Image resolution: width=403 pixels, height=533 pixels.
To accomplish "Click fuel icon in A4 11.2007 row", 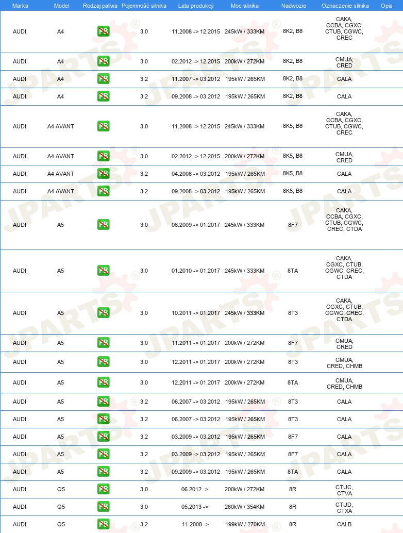I will coord(103,79).
